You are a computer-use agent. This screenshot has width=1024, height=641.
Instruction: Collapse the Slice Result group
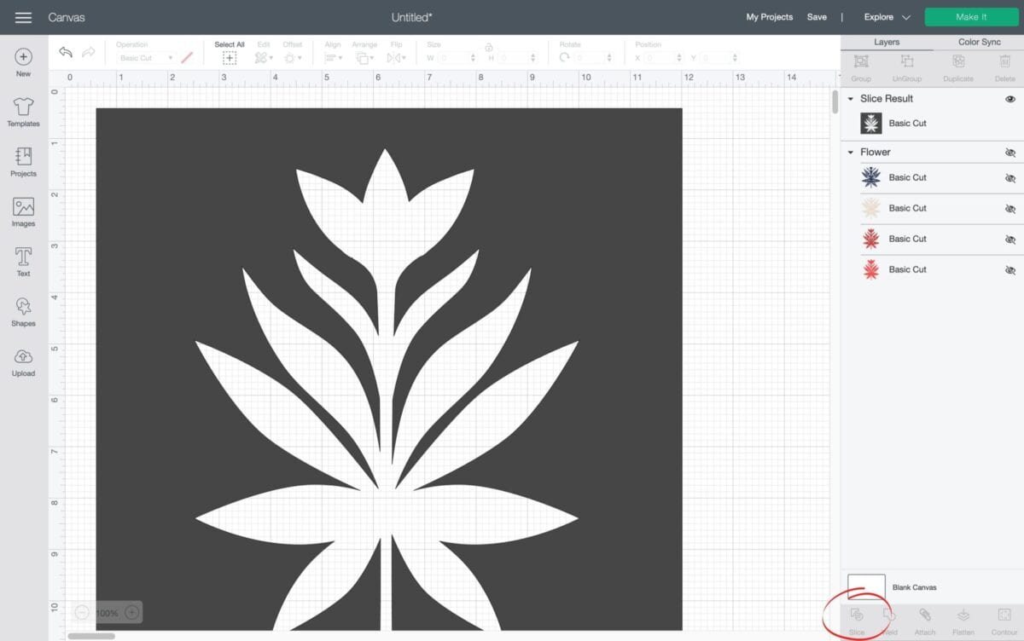point(850,99)
